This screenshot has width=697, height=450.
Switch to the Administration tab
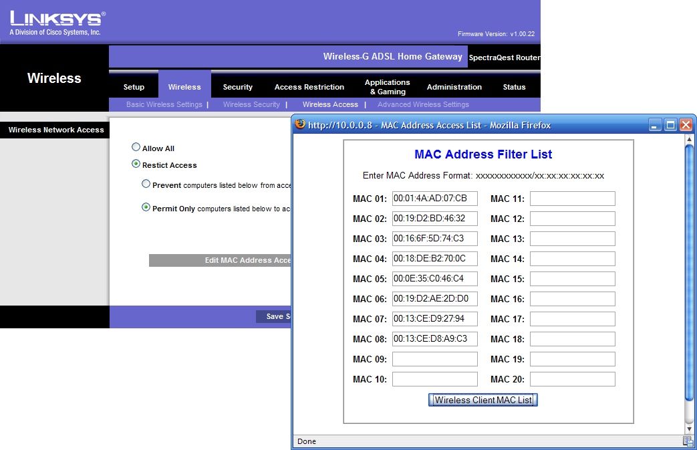click(454, 87)
